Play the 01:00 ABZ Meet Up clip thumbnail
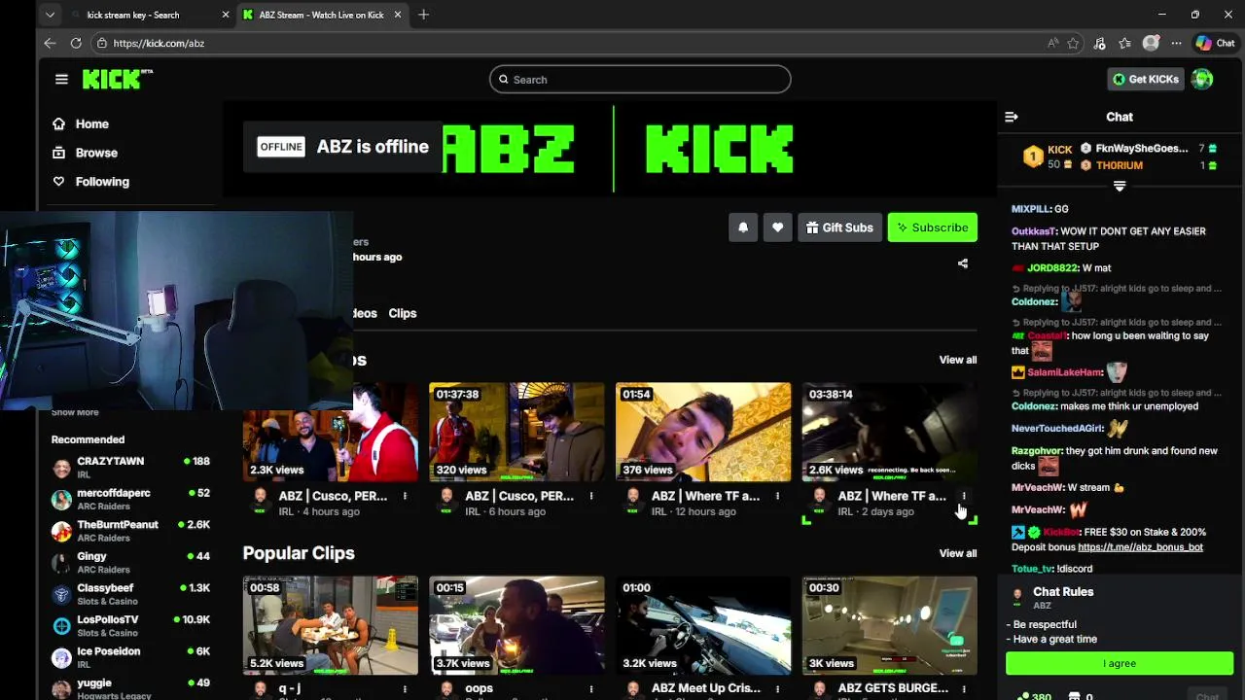Screen dimensions: 1245x700 coord(703,625)
